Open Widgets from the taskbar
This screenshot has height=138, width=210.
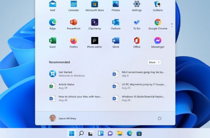[100, 133]
